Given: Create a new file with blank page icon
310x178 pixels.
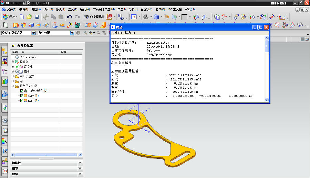Looking at the screenshot, I should [x=22, y=16].
